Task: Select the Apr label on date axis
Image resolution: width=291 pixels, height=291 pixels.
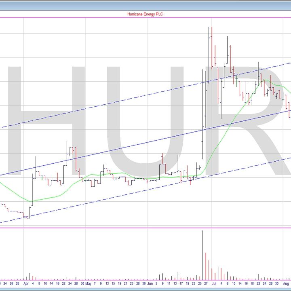Action: coord(26,284)
